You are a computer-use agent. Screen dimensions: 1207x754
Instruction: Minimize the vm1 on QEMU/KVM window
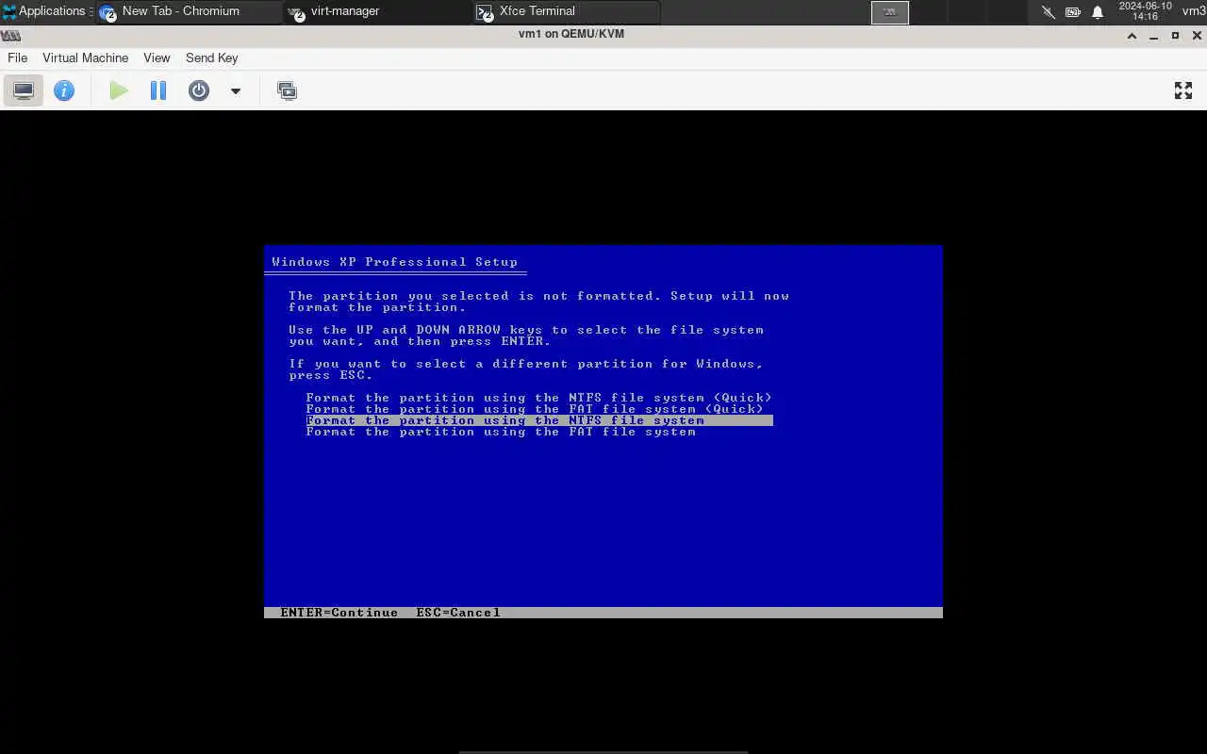point(1153,35)
